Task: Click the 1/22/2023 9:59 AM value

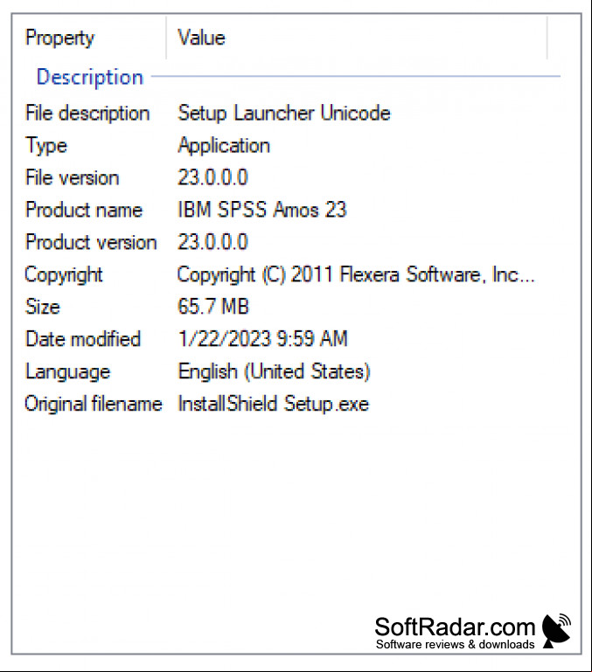Action: pyautogui.click(x=263, y=339)
